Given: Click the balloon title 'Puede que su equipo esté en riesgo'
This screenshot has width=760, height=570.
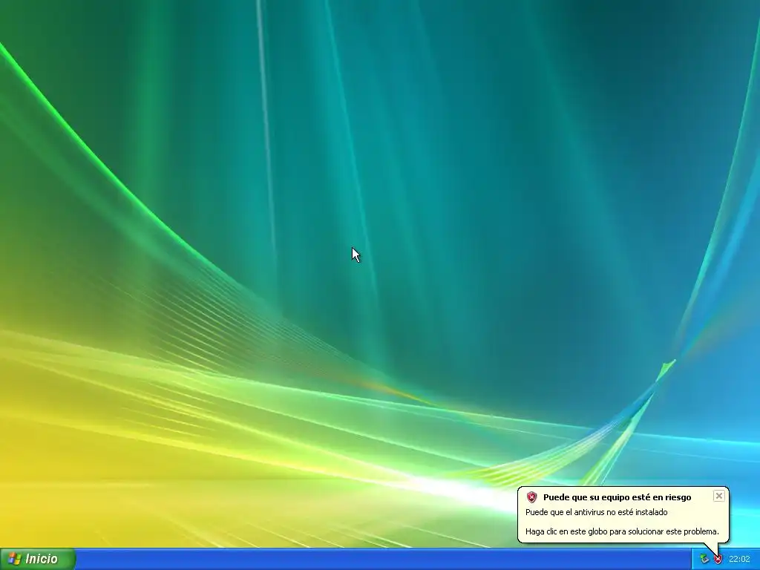Looking at the screenshot, I should click(x=617, y=497).
